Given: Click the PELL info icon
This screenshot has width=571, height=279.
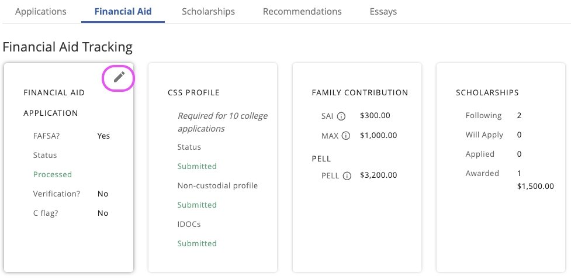Looking at the screenshot, I should coord(347,175).
